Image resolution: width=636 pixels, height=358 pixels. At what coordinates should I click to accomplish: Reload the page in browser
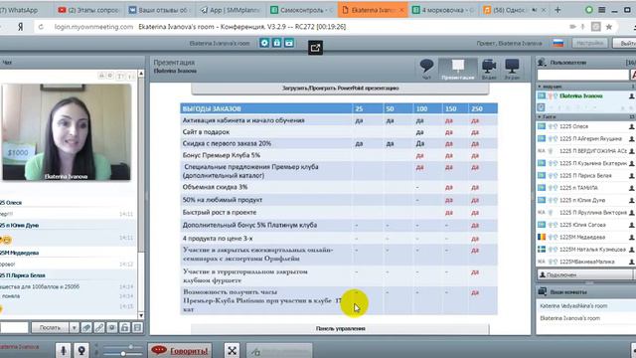41,27
